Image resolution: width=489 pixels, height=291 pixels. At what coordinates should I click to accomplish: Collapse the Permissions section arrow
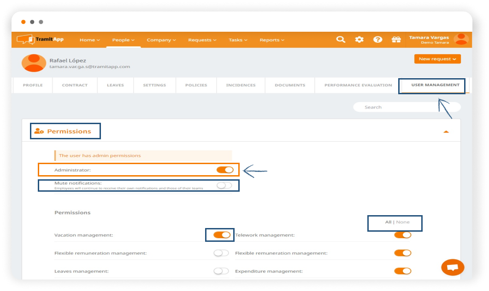[446, 132]
